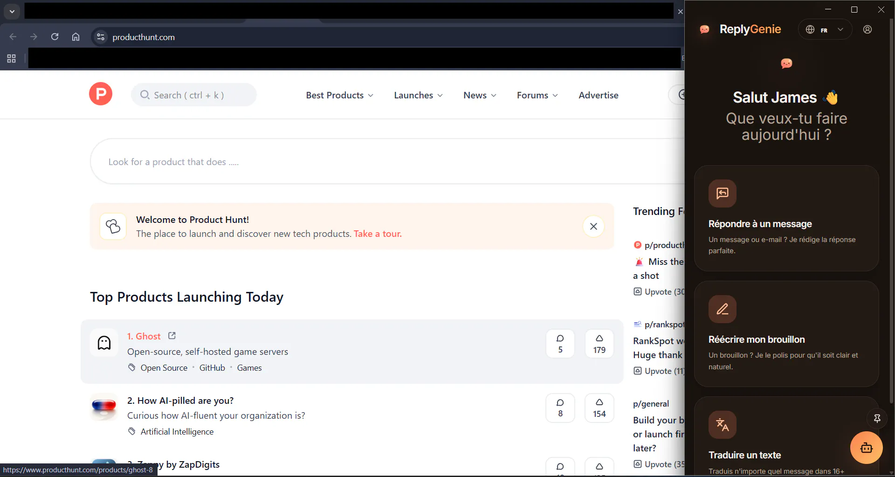The image size is (895, 477).
Task: Follow the Take a tour link
Action: click(x=378, y=234)
